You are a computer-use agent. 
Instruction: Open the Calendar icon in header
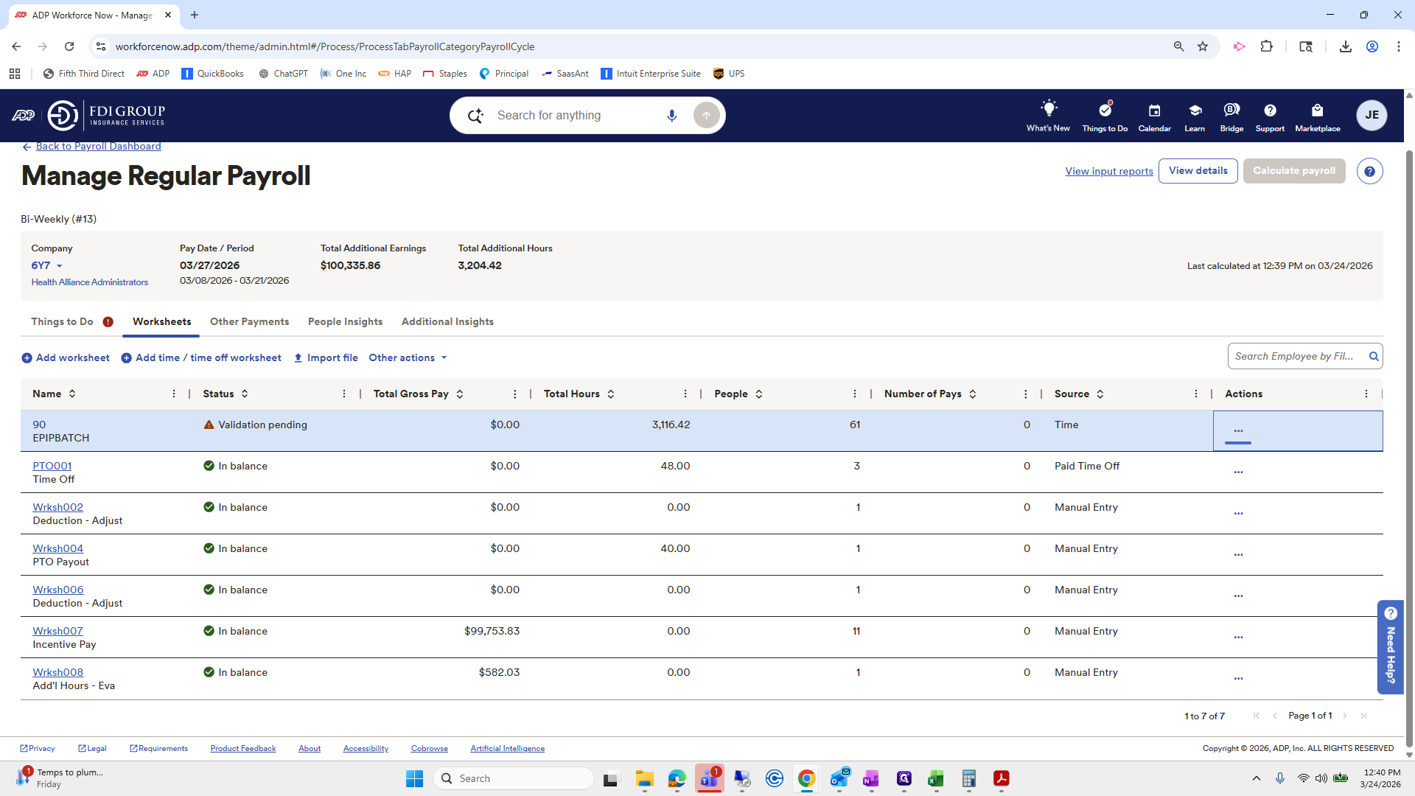(x=1154, y=111)
